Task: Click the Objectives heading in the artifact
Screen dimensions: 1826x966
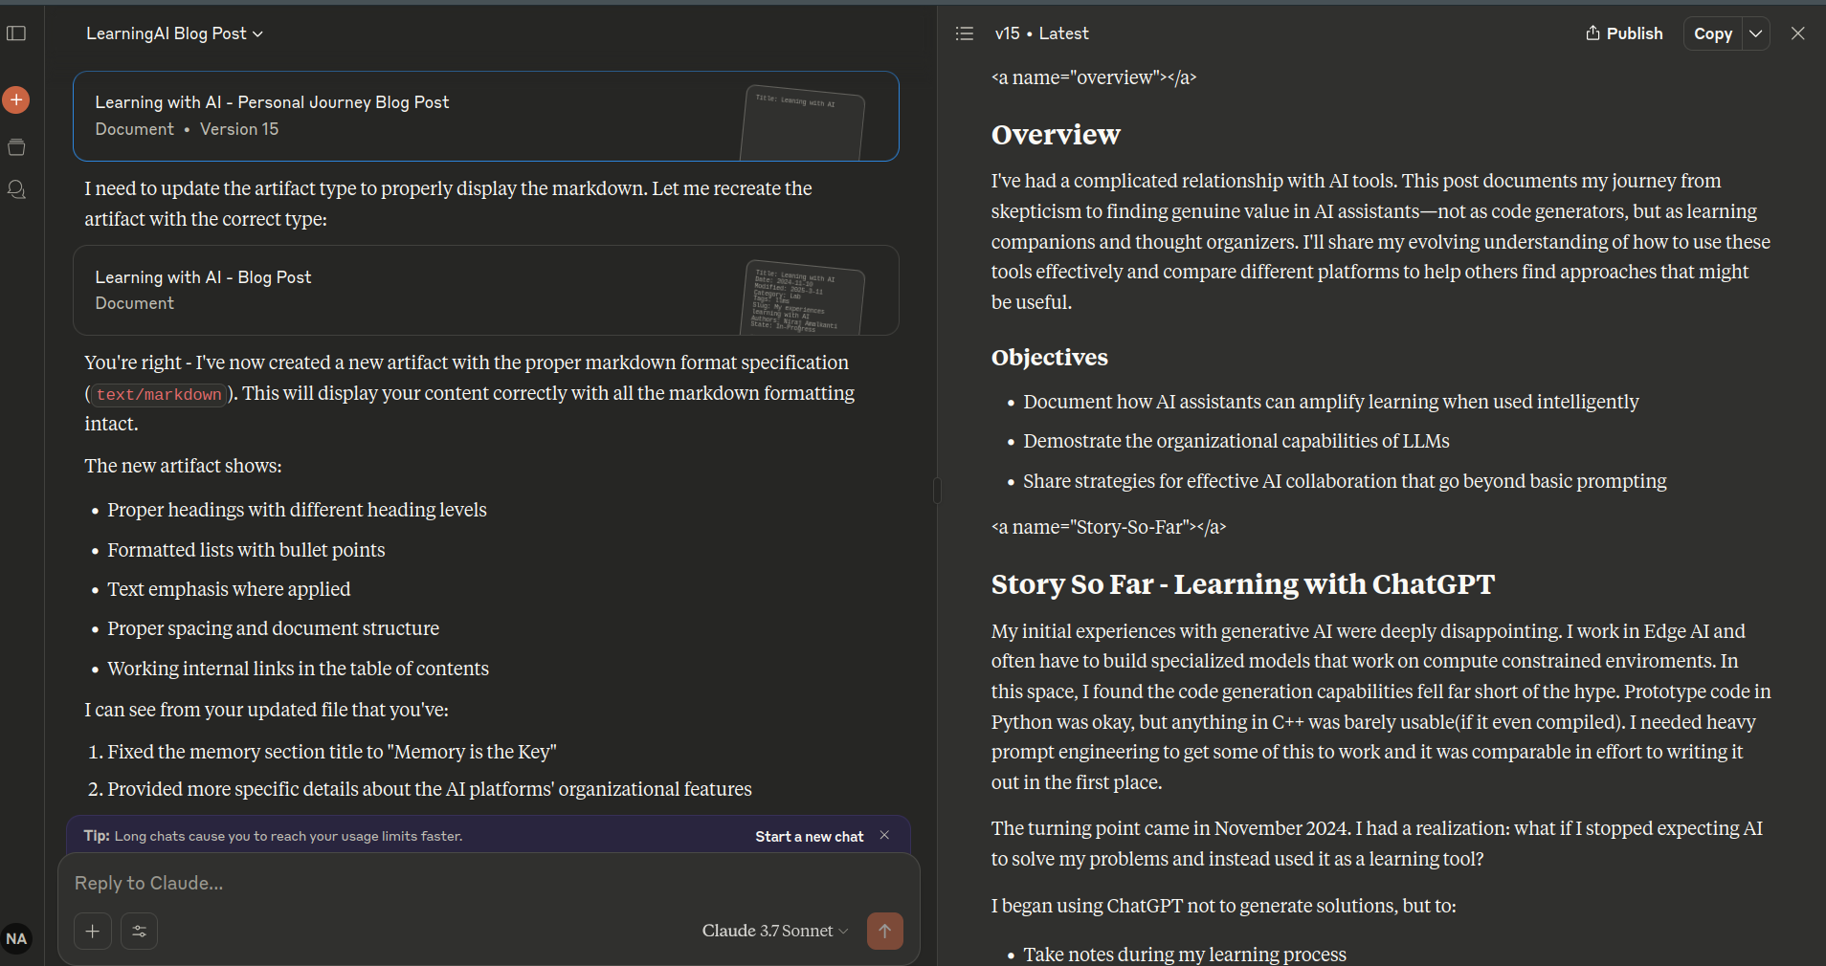Action: pos(1050,357)
